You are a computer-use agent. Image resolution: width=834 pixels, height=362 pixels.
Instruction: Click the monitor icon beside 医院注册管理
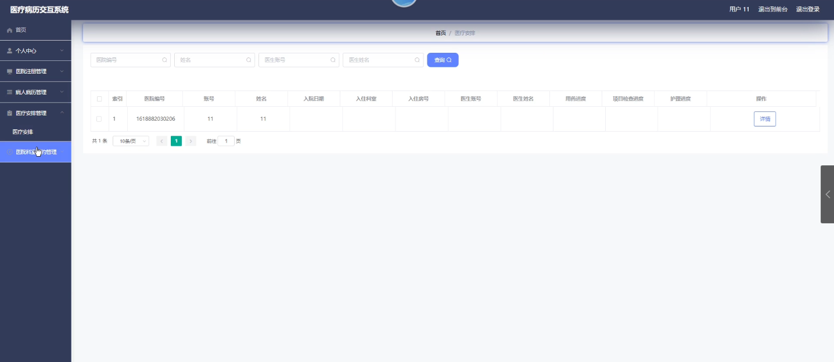tap(9, 72)
